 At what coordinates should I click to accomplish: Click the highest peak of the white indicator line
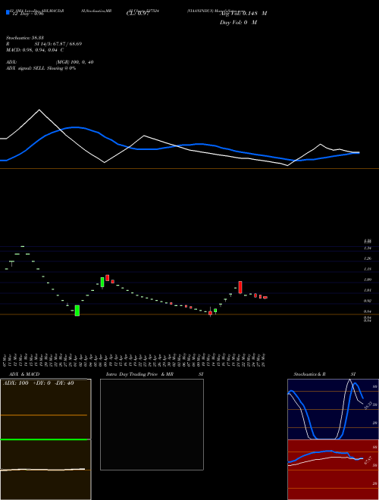[x=39, y=110]
